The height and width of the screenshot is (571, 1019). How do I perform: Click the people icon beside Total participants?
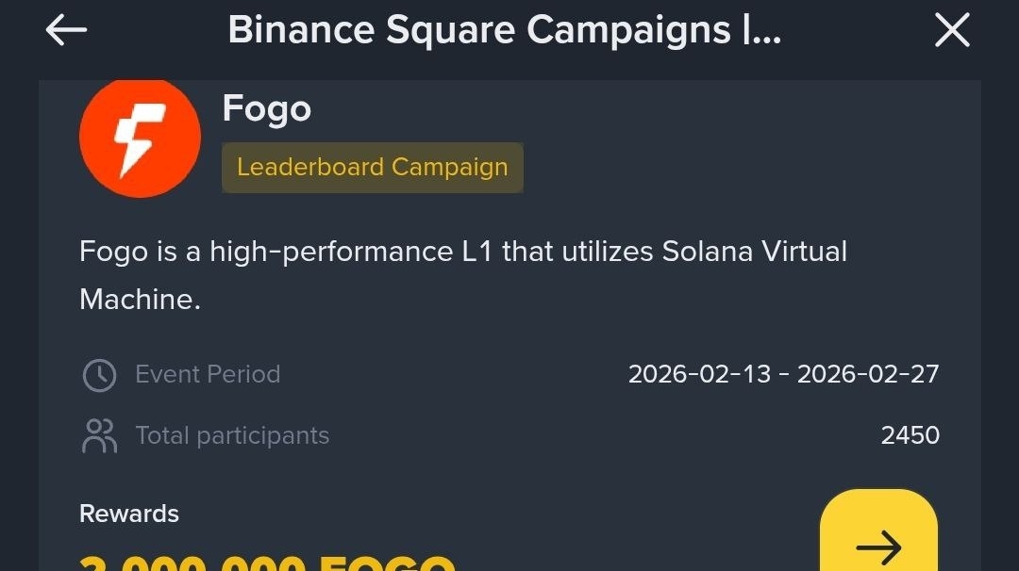pyautogui.click(x=99, y=435)
